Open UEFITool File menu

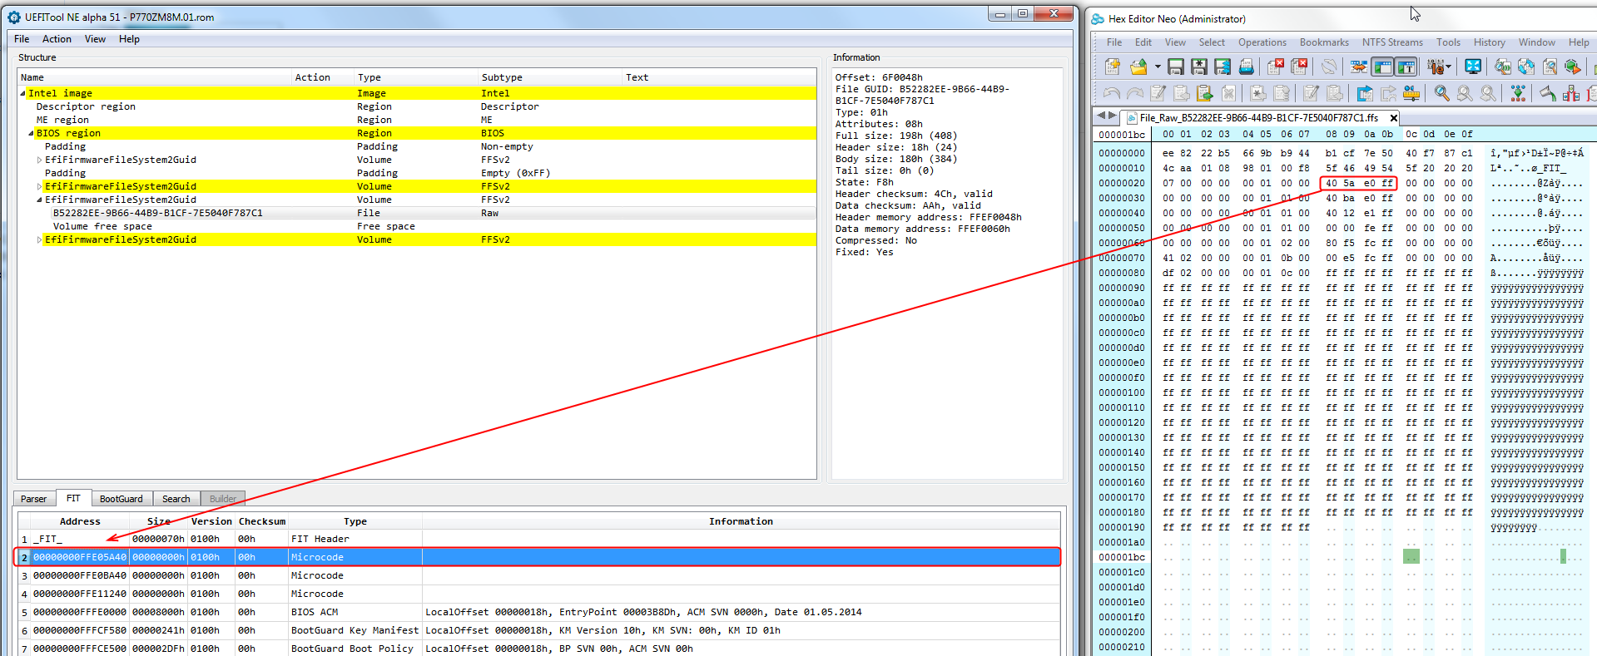coord(22,39)
